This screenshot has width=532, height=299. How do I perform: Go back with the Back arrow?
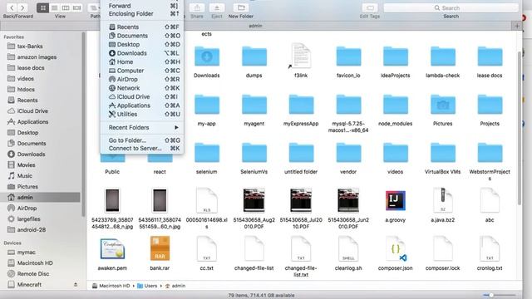click(12, 7)
